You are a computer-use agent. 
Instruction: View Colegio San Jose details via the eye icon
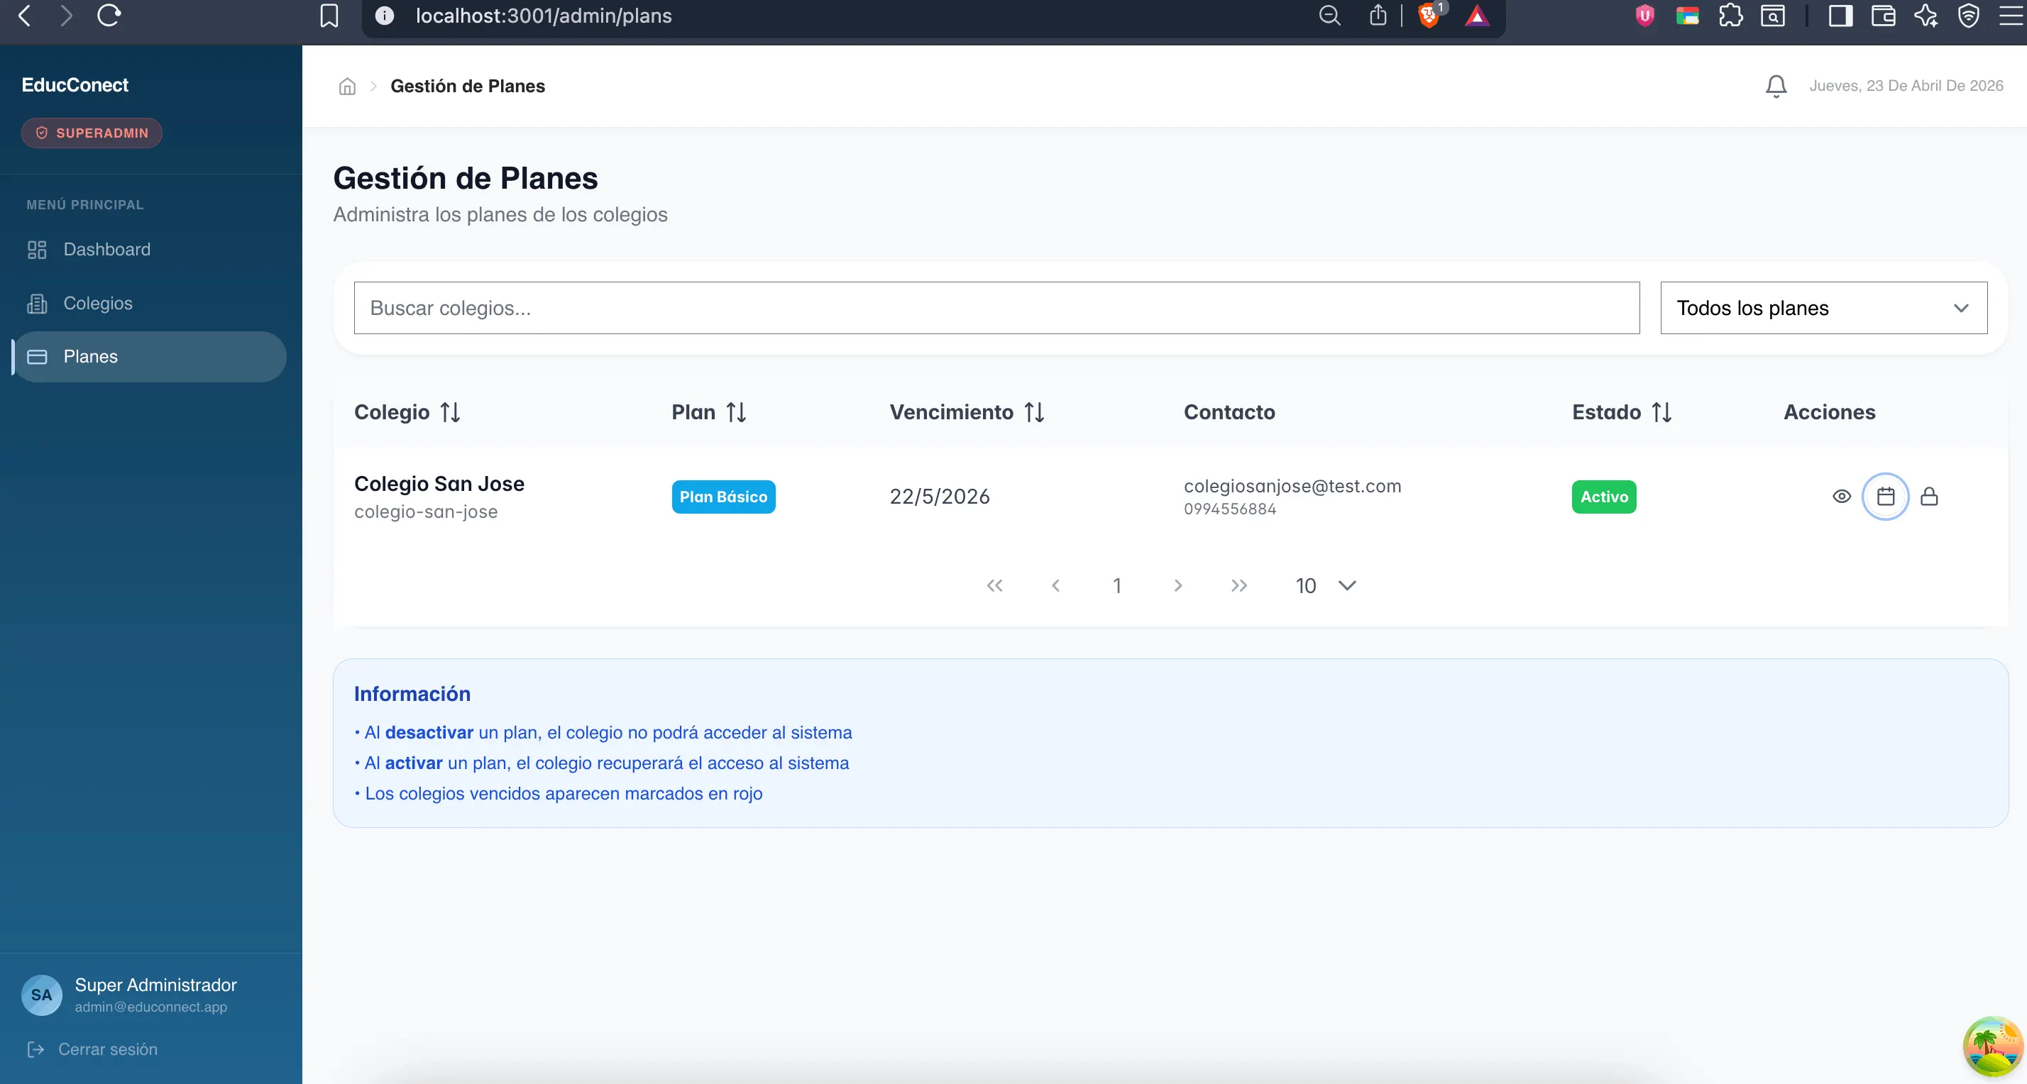click(1841, 497)
